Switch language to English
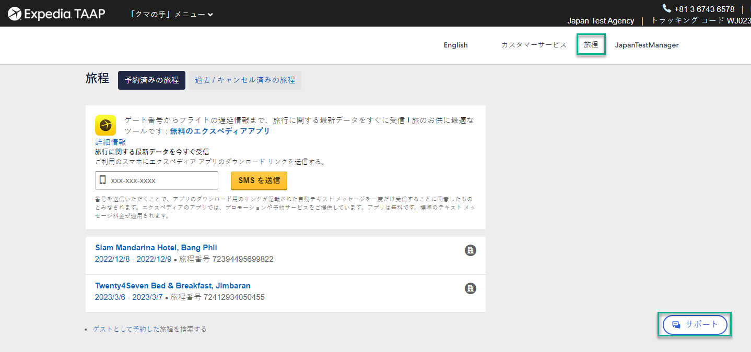 pos(455,45)
